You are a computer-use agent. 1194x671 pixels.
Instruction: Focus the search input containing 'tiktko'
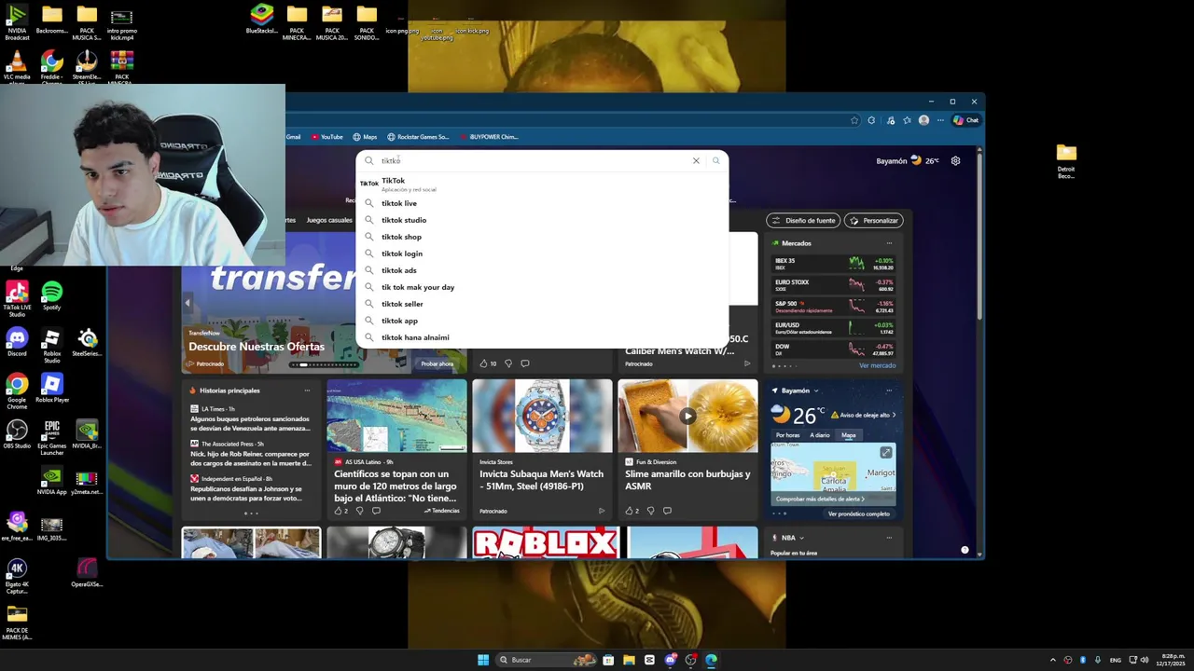pyautogui.click(x=532, y=160)
